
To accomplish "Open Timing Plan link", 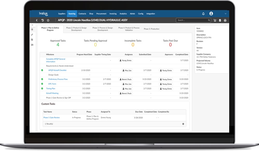I will pos(51,88).
